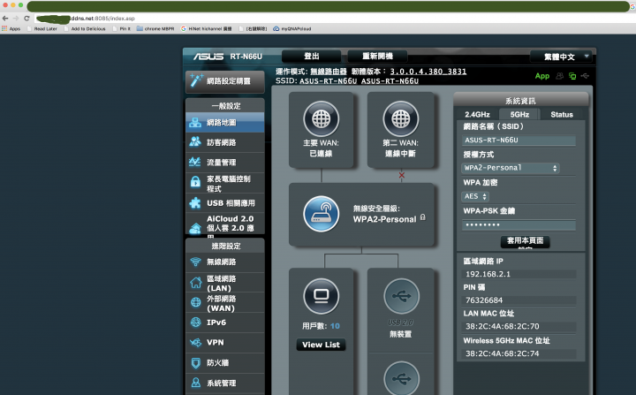Click the 套用本頁面 apply button
636x395 pixels.
(526, 240)
